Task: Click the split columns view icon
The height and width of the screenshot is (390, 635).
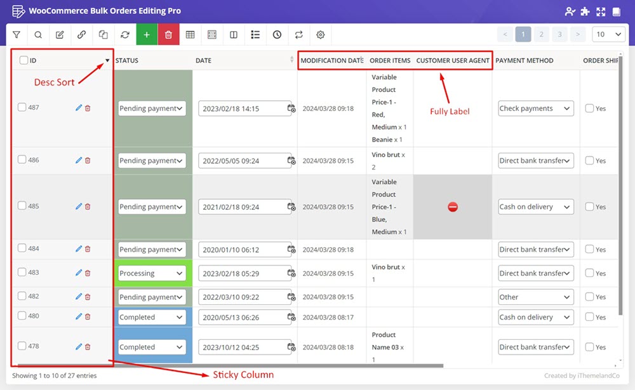Action: pos(234,35)
